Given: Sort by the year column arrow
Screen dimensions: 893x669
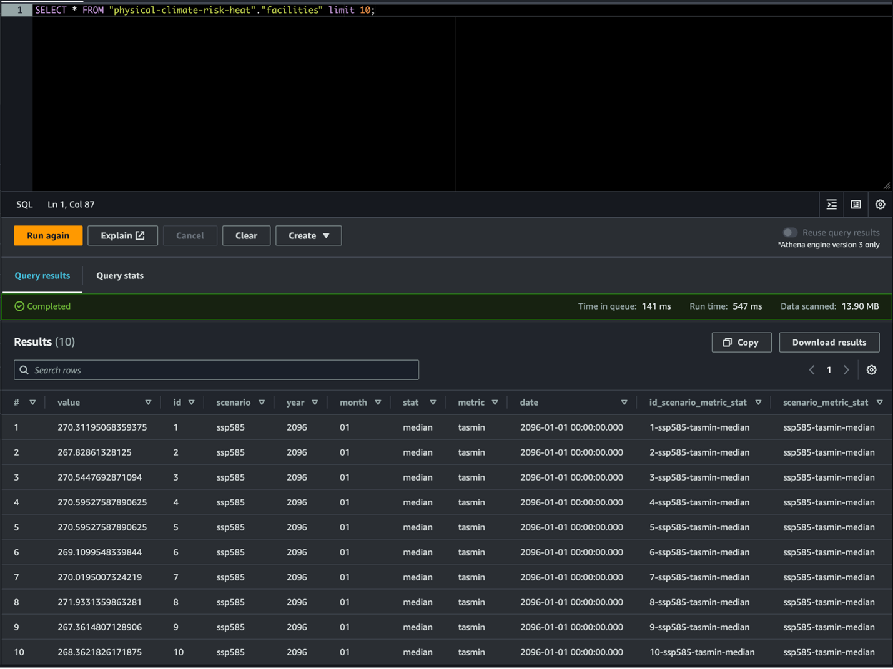Looking at the screenshot, I should pos(315,403).
